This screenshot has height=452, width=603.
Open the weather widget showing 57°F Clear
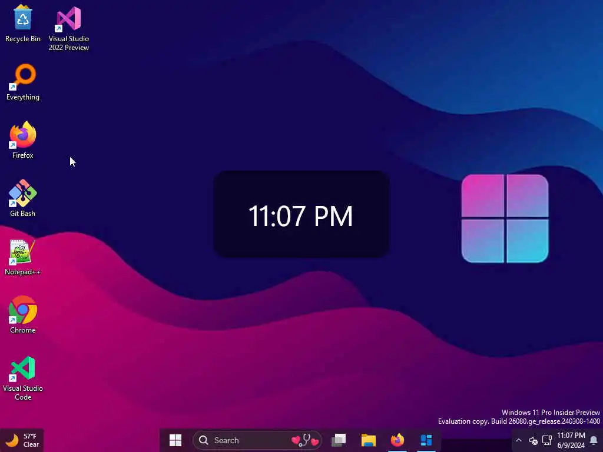(22, 440)
